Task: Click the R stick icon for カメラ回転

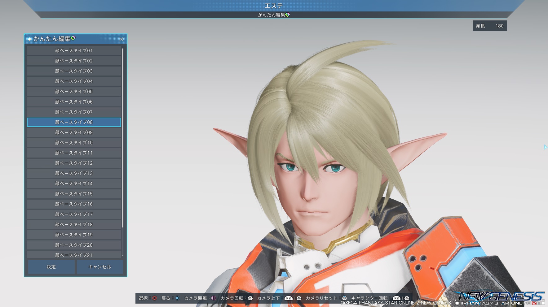Action: [x=250, y=298]
